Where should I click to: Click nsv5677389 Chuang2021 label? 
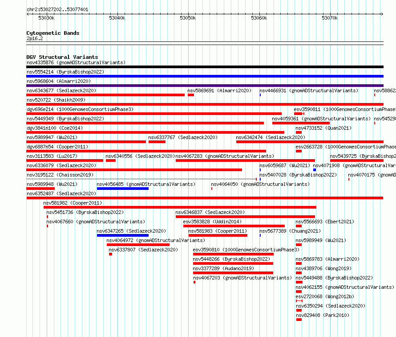coord(290,231)
